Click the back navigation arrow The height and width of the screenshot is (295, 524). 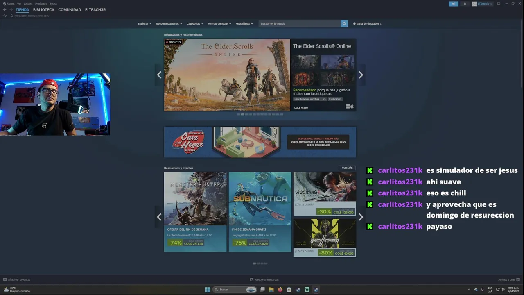pos(5,10)
